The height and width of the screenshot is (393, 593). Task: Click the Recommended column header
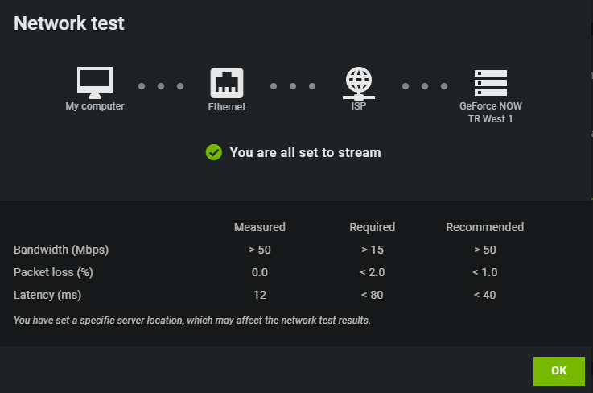(485, 227)
